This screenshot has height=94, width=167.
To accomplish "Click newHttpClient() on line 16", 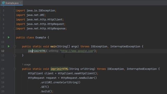I will [x=86, y=73].
